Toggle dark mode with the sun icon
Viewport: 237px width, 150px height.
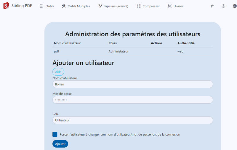[223, 6]
